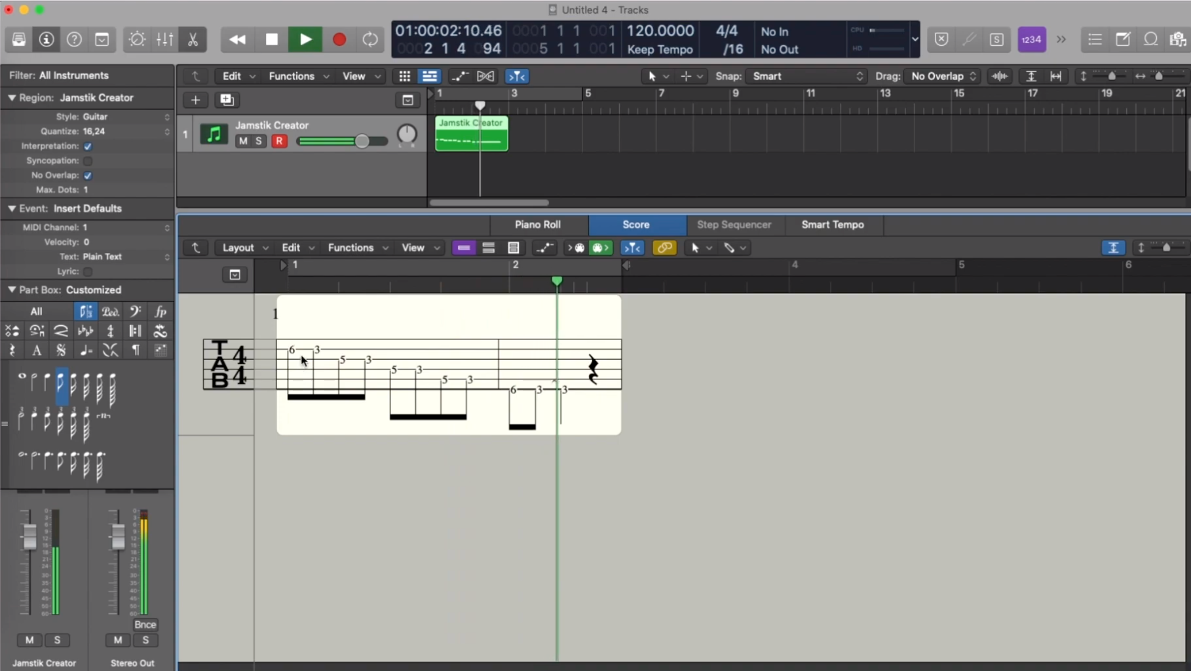
Task: Toggle the Link button in Score editor
Action: 664,248
